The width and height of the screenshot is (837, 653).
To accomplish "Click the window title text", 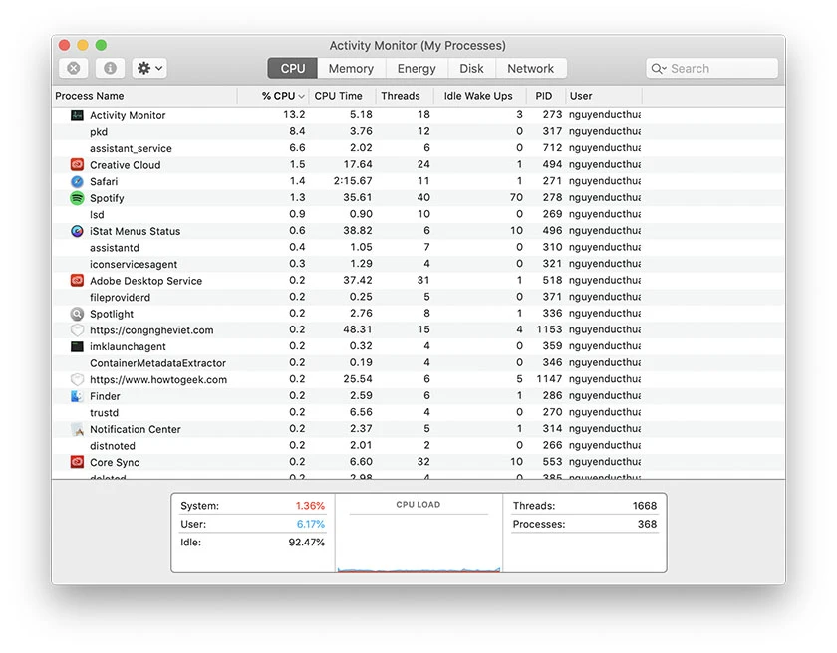I will click(x=418, y=46).
